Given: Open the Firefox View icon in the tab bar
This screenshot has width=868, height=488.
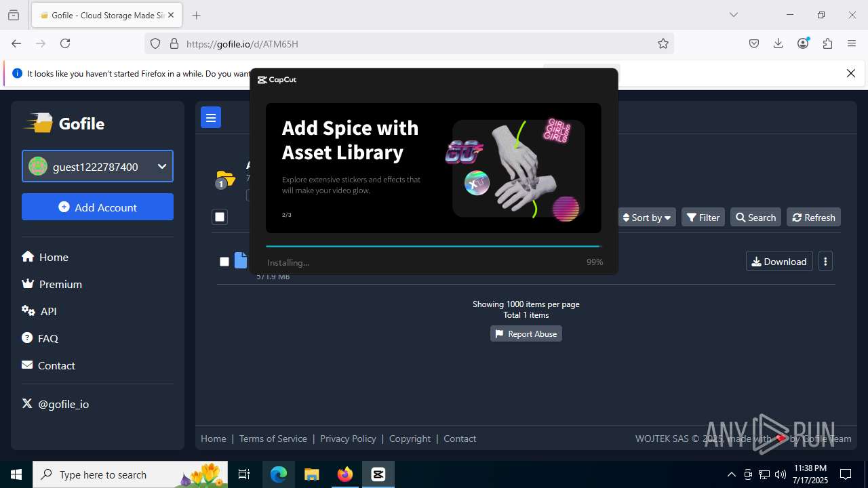Looking at the screenshot, I should click(14, 15).
